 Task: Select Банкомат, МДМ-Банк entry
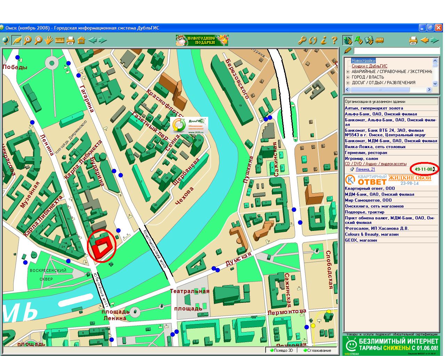[x=391, y=141]
